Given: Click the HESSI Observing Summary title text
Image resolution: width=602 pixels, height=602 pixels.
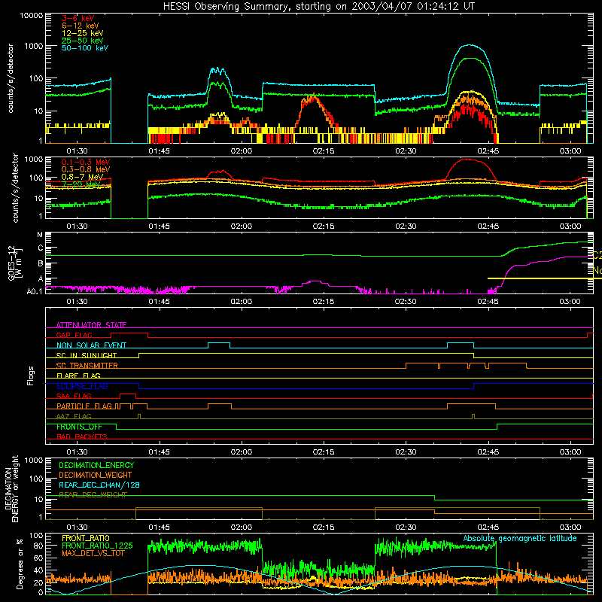Looking at the screenshot, I should (319, 7).
